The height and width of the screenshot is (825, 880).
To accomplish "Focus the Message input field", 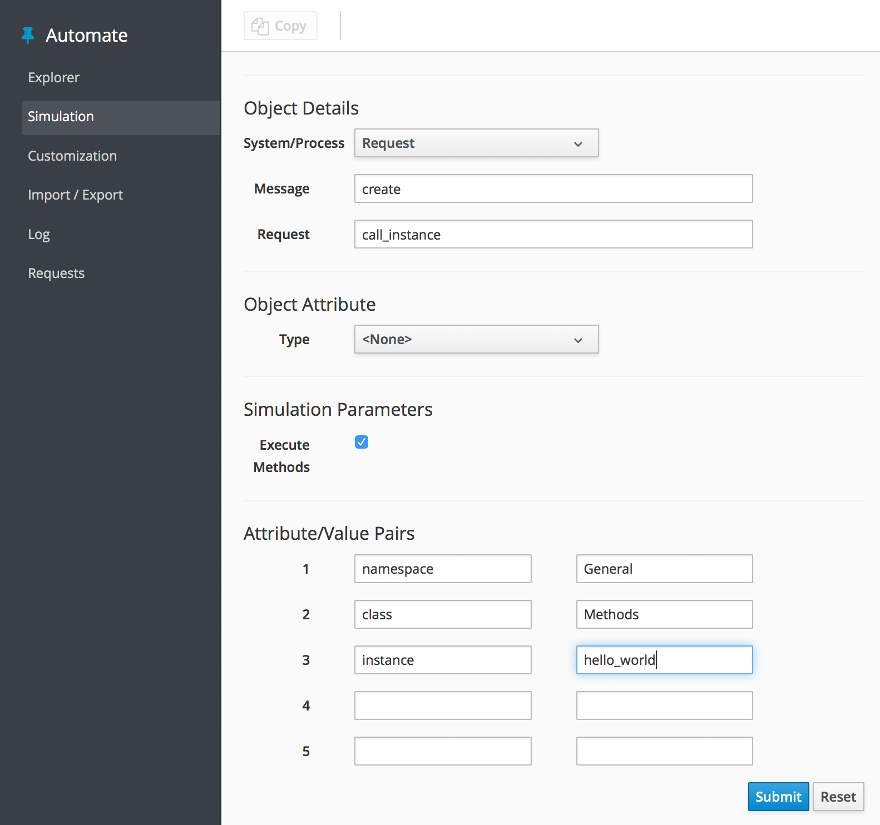I will click(x=553, y=189).
